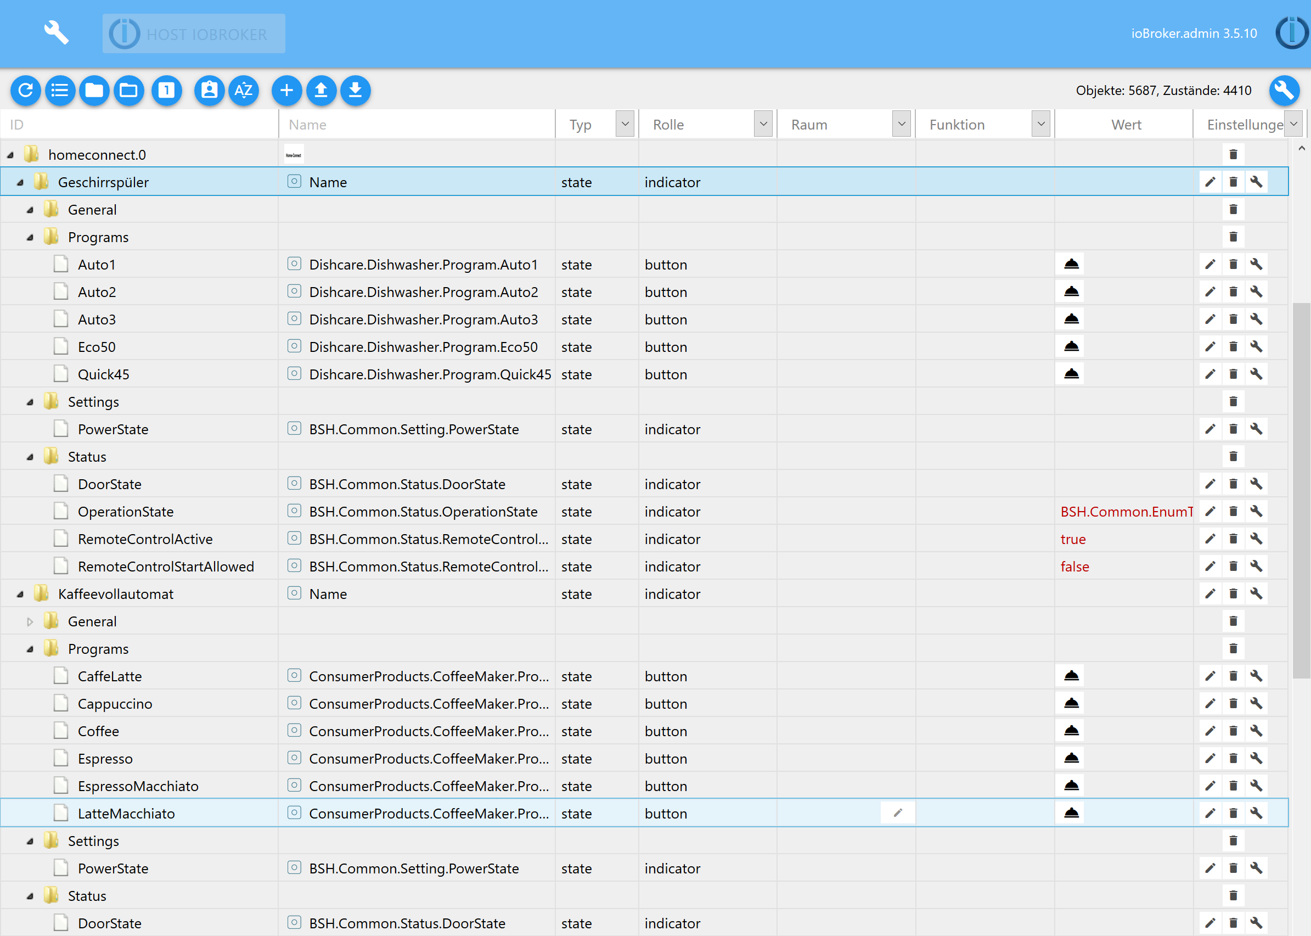Click the vertical scrollbar thumb

1301,490
